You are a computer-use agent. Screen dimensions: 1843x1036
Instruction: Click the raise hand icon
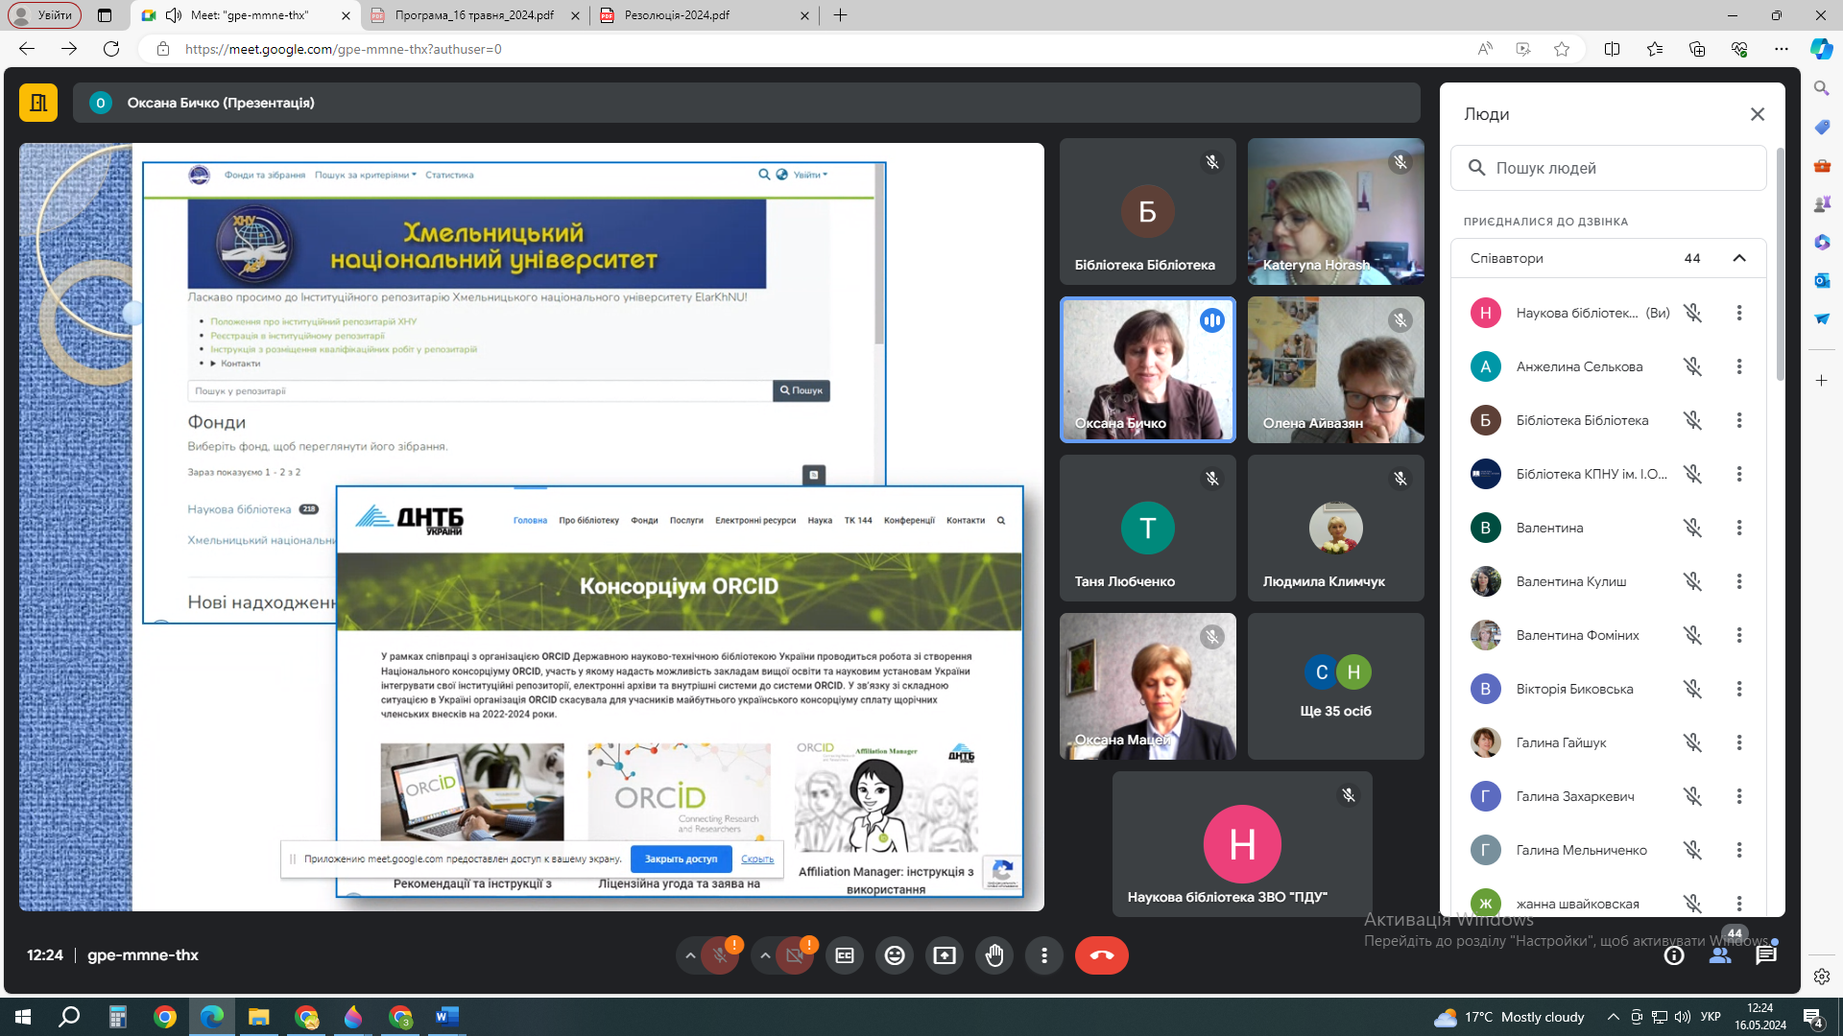click(x=994, y=955)
